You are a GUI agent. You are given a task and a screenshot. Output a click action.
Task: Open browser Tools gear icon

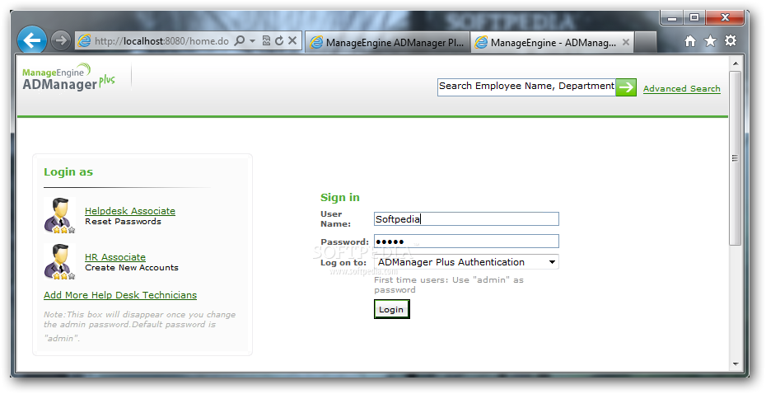pos(731,40)
